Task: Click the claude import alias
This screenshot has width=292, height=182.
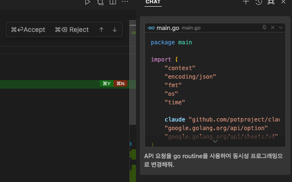Action: tap(175, 120)
